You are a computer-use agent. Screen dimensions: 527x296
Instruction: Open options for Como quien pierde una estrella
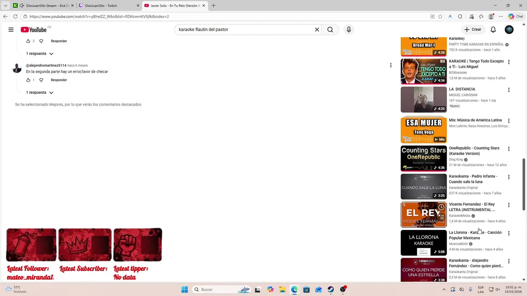tap(509, 261)
